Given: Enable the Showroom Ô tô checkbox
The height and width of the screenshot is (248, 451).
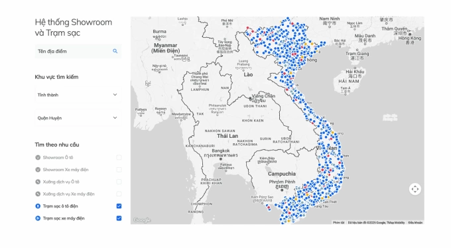Looking at the screenshot, I should [119, 157].
